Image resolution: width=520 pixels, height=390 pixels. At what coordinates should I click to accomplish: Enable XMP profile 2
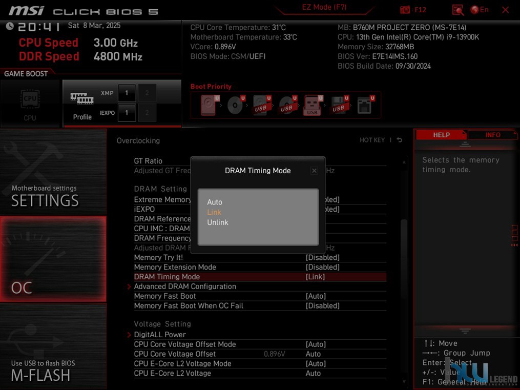pos(147,93)
